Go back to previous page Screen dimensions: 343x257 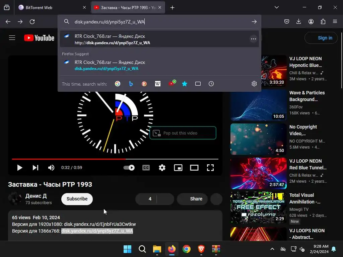tap(8, 22)
